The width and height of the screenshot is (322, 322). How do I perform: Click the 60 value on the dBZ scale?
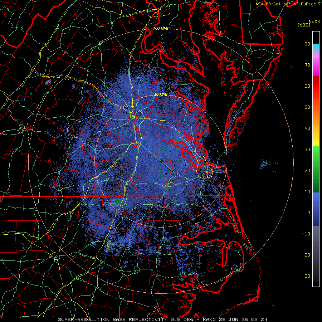tap(307, 86)
